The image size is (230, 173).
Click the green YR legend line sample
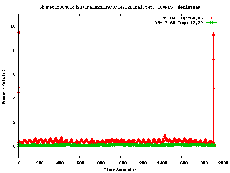(x=211, y=23)
